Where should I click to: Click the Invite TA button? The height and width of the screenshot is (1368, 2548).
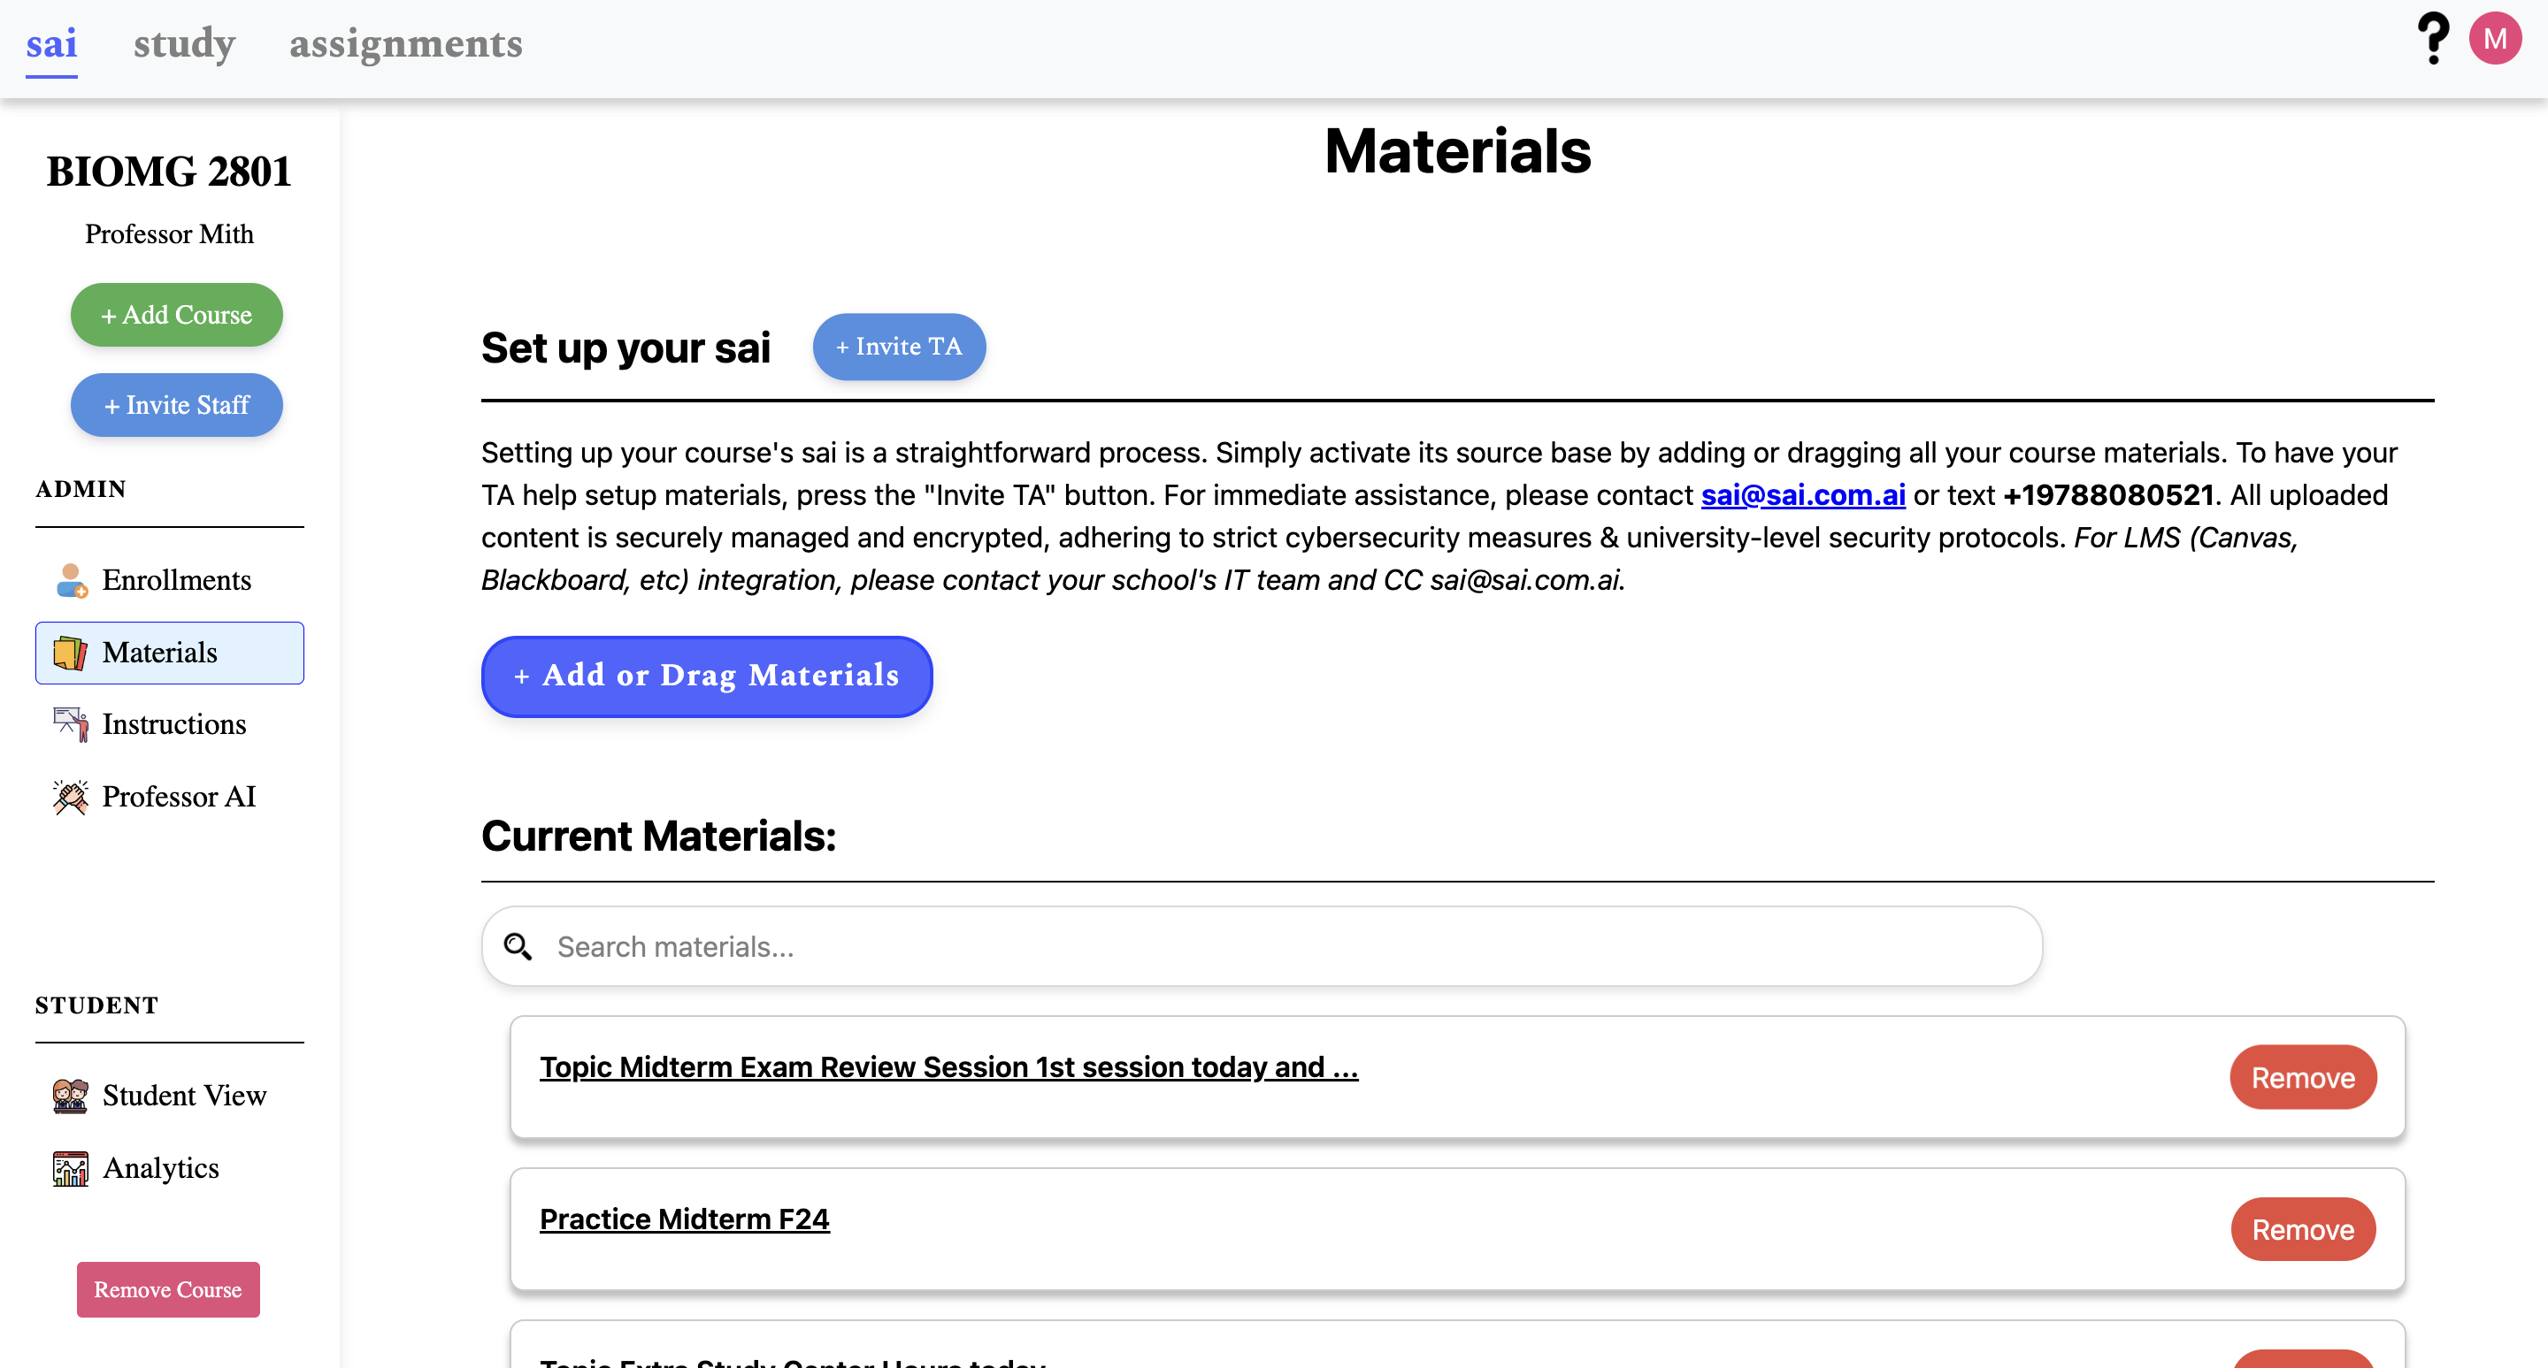(898, 347)
